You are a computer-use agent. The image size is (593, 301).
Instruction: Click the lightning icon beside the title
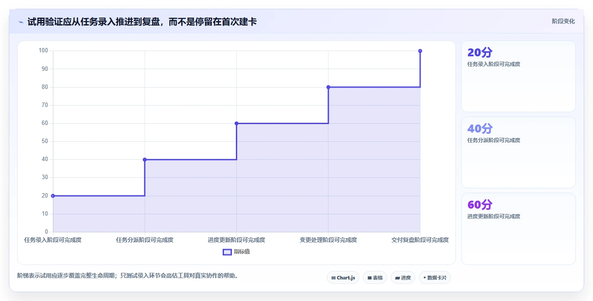tap(21, 22)
